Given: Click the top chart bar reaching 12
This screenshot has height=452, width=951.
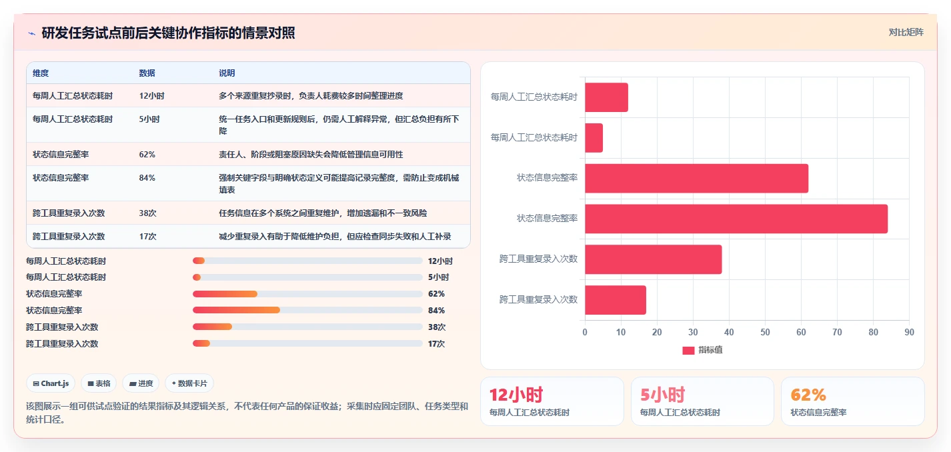Looking at the screenshot, I should pos(606,97).
